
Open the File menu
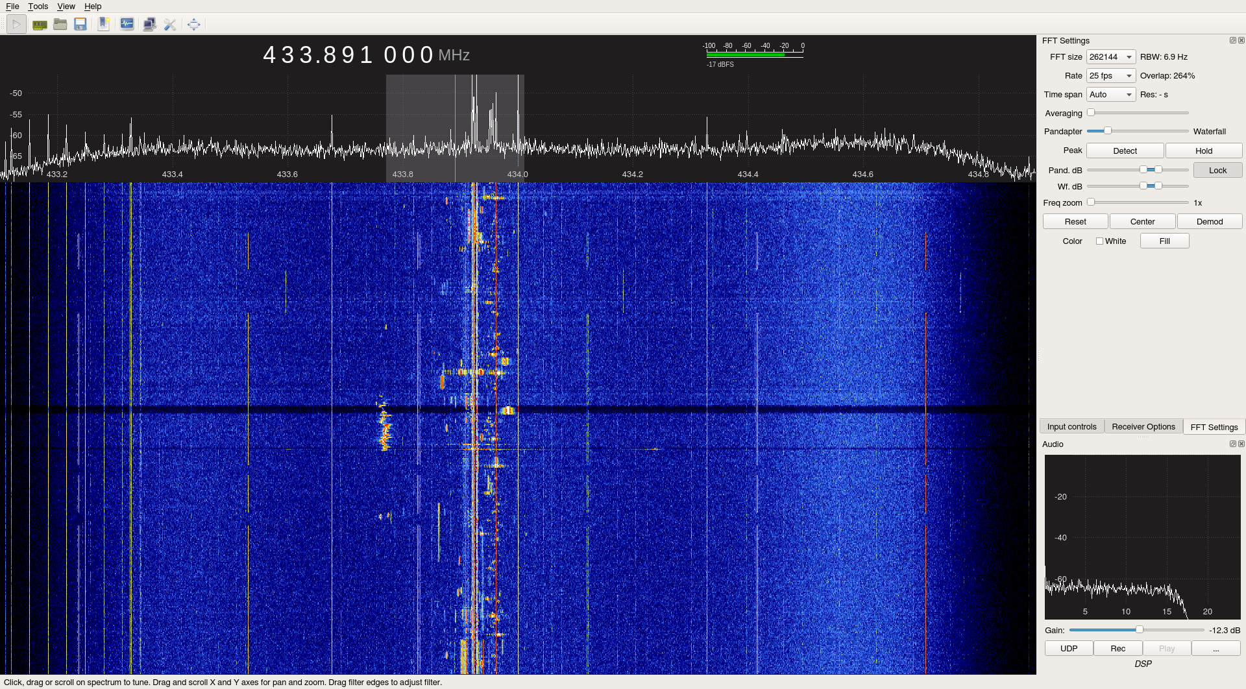click(x=12, y=6)
